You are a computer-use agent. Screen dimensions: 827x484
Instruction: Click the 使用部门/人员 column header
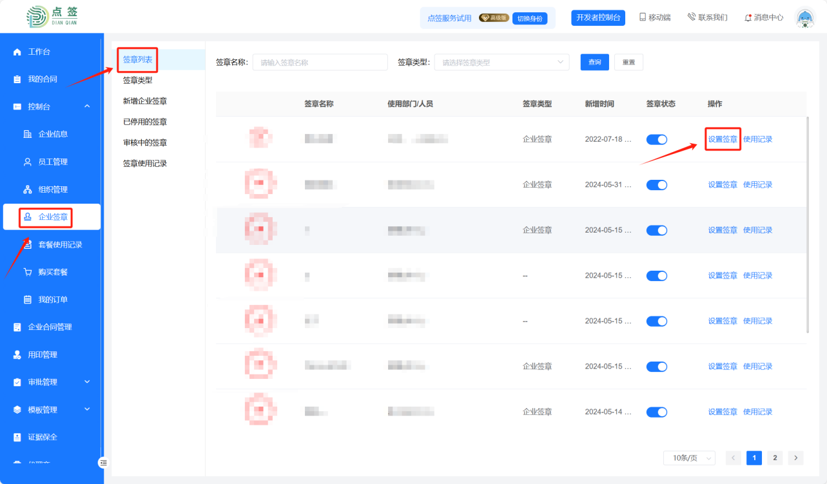[410, 104]
